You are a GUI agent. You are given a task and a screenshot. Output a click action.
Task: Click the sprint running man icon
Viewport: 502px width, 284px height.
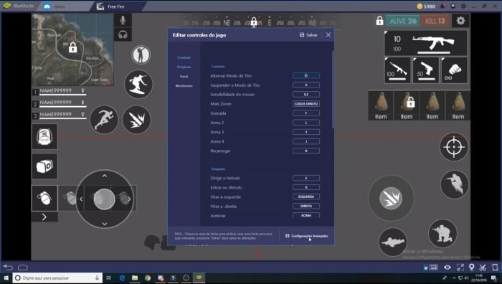click(104, 120)
